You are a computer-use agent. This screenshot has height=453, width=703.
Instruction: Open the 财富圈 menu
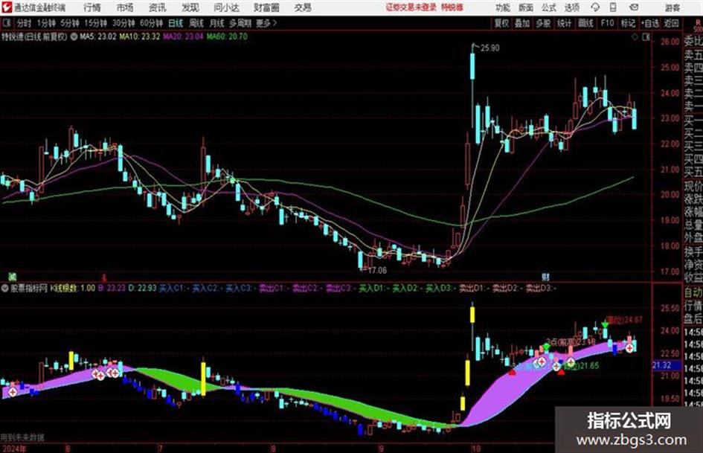click(x=266, y=7)
